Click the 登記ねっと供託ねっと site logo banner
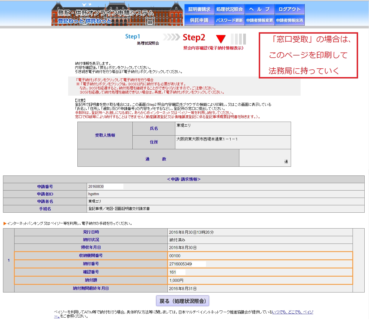Screen dimensions: 369x325 (x=117, y=14)
